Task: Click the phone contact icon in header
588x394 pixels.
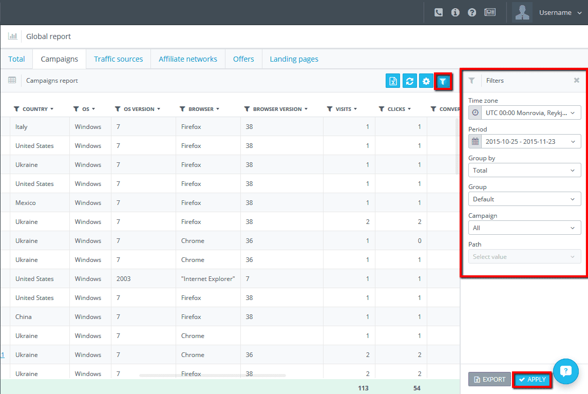Action: 439,12
